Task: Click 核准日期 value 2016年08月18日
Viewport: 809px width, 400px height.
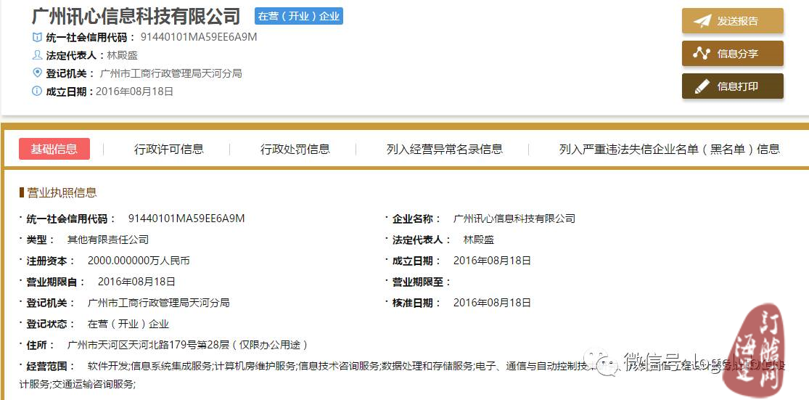Action: tap(492, 303)
